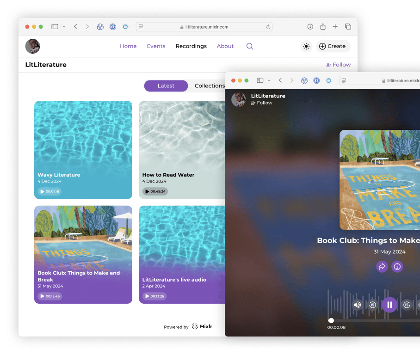Open recording info icon

click(x=397, y=267)
